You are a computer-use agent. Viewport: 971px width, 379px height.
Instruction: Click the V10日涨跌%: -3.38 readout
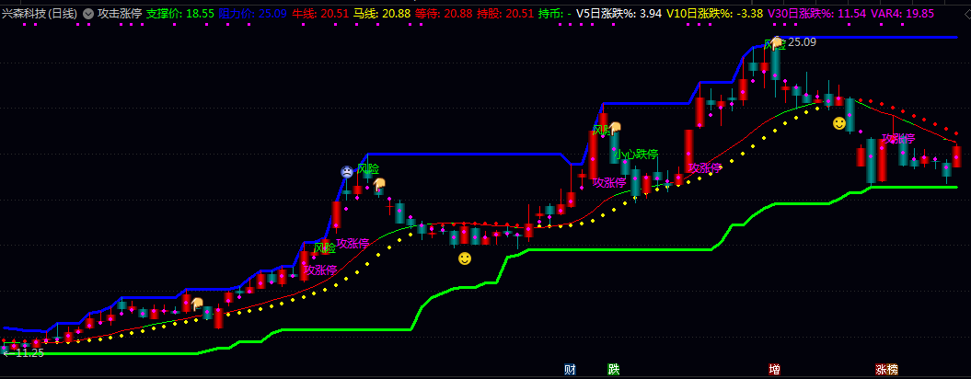tap(714, 13)
